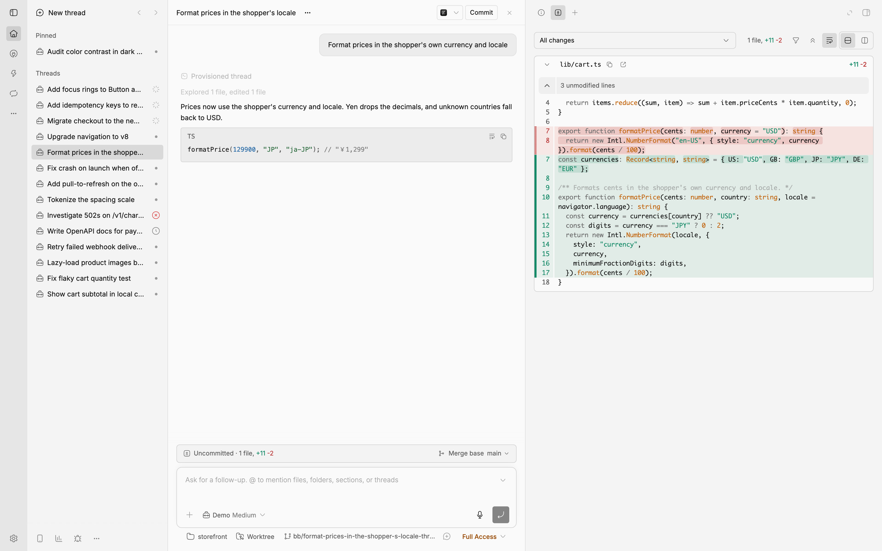
Task: Open the Demo Medium model dropdown
Action: 234,515
